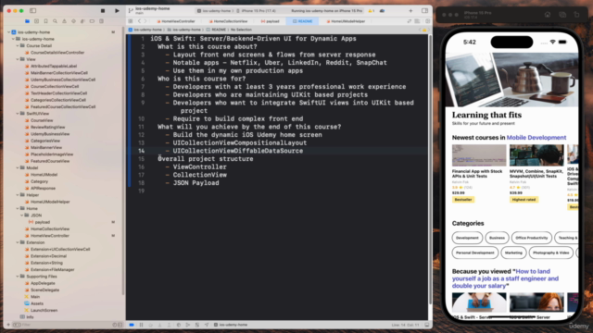Add an editor on the right
Image resolution: width=593 pixels, height=333 pixels.
pos(428,21)
